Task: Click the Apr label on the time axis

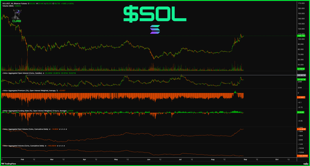Action: 84,159
